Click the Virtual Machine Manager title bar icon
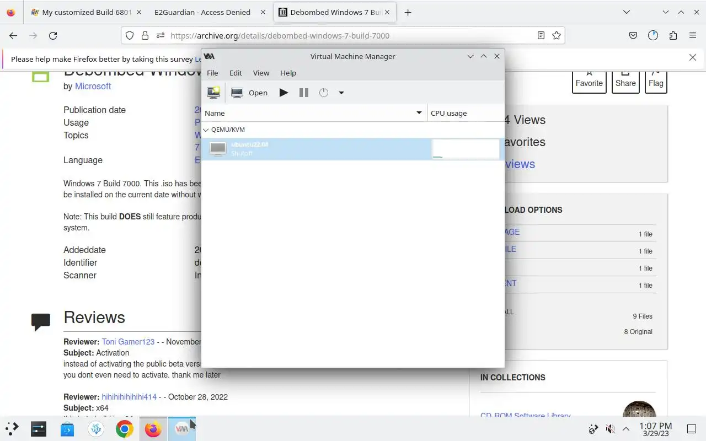This screenshot has height=441, width=706. click(x=209, y=56)
